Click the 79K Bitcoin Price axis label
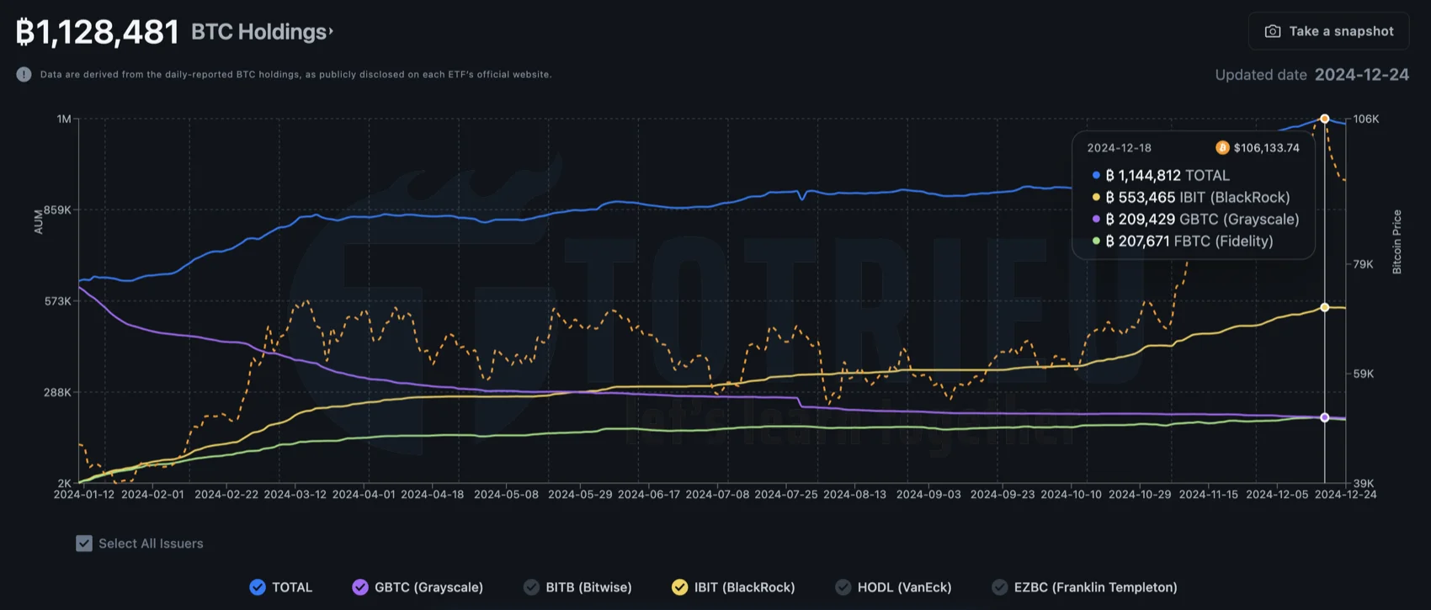The image size is (1431, 610). coord(1364,264)
